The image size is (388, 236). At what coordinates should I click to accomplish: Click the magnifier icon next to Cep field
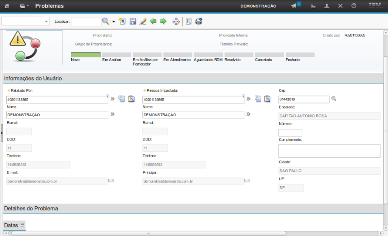pos(334,99)
